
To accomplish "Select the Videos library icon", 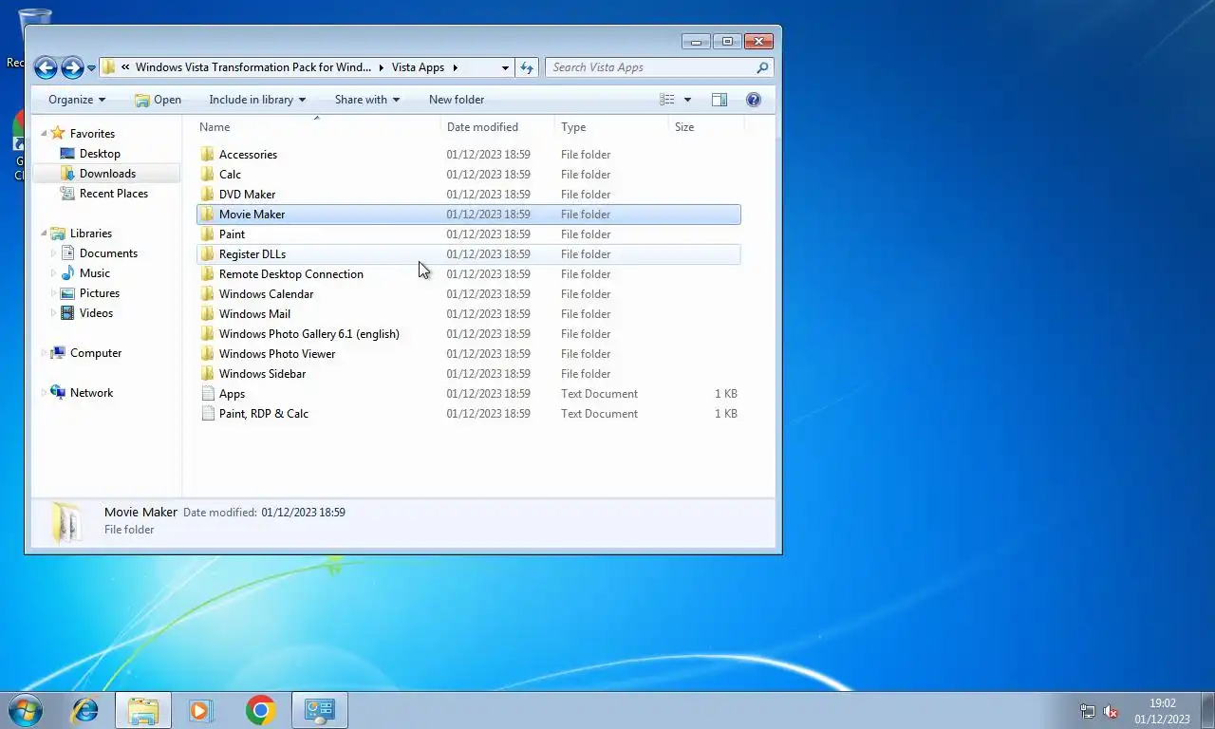I will click(67, 313).
